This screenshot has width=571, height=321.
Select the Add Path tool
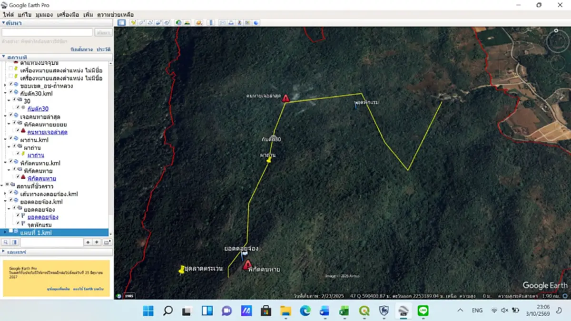(150, 22)
